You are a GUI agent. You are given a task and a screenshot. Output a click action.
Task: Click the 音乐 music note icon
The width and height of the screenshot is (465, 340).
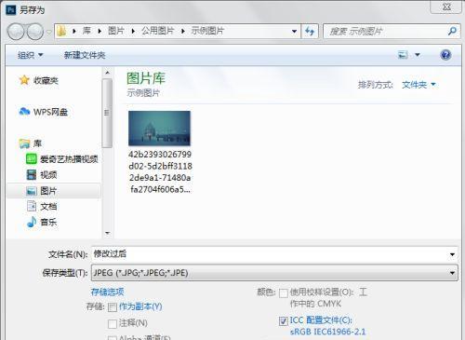tap(32, 222)
